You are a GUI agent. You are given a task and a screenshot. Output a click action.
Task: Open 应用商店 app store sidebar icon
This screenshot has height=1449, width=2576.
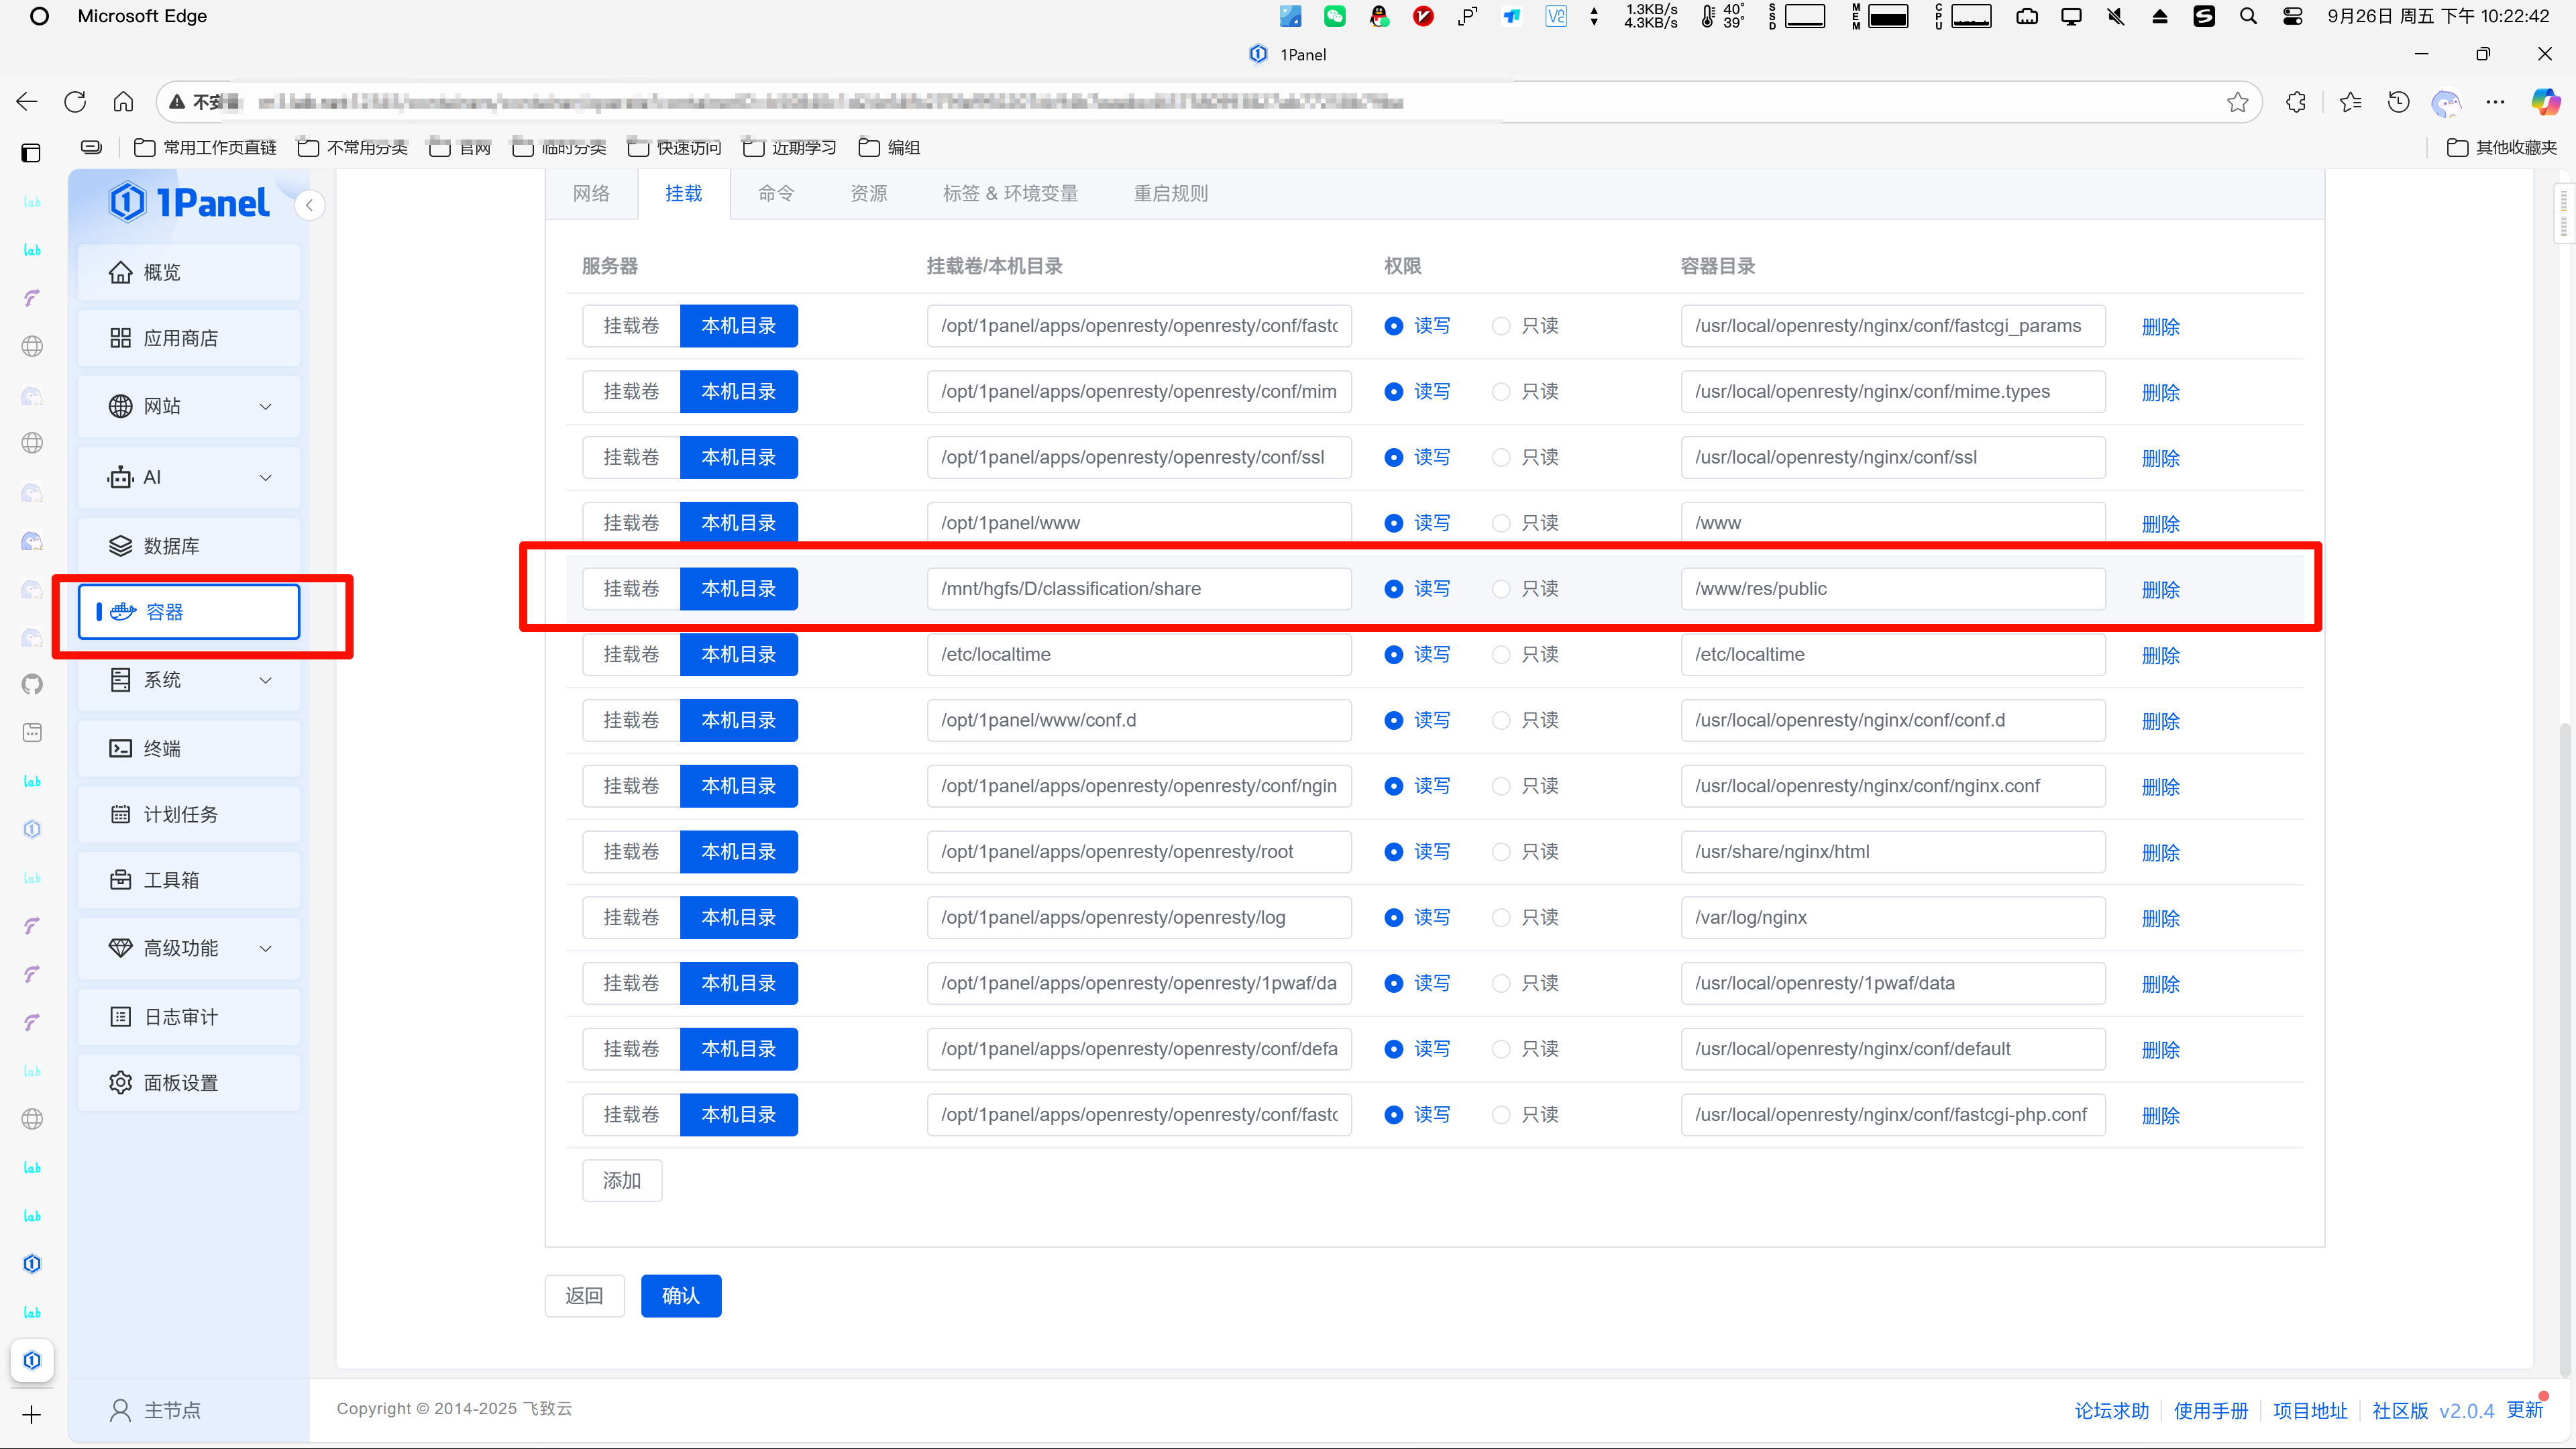click(x=120, y=338)
